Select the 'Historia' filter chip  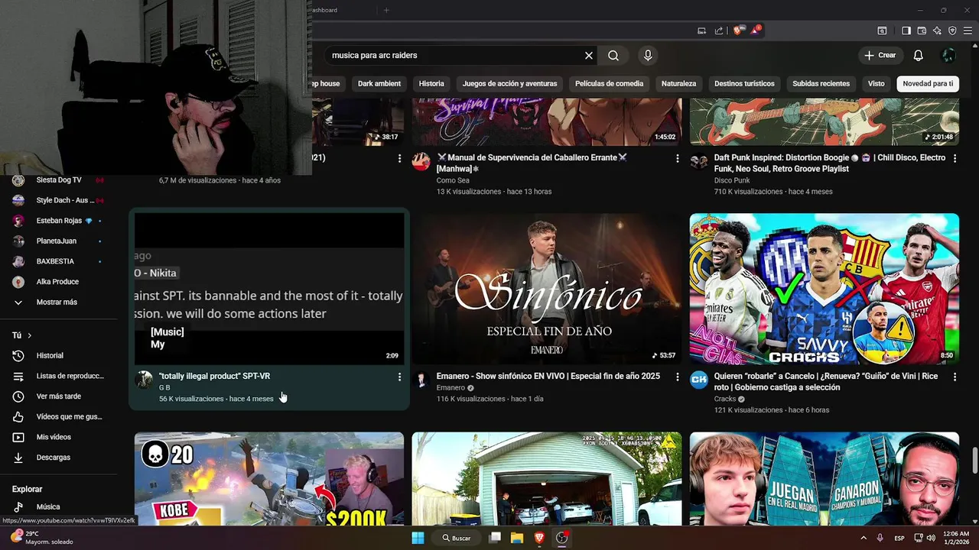click(x=431, y=83)
